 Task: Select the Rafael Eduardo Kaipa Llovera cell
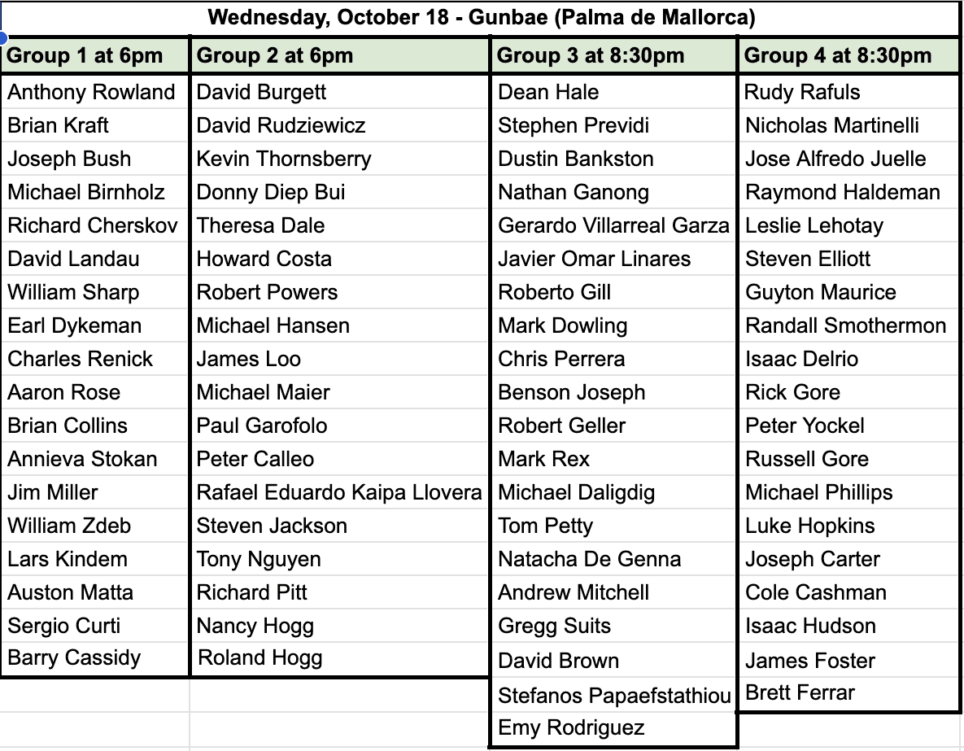[x=341, y=493]
